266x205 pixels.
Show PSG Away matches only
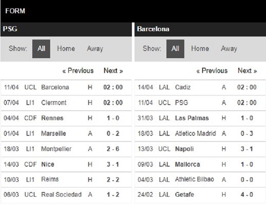[95, 49]
